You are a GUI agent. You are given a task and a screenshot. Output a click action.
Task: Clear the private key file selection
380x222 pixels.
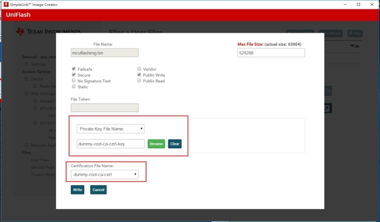click(175, 144)
